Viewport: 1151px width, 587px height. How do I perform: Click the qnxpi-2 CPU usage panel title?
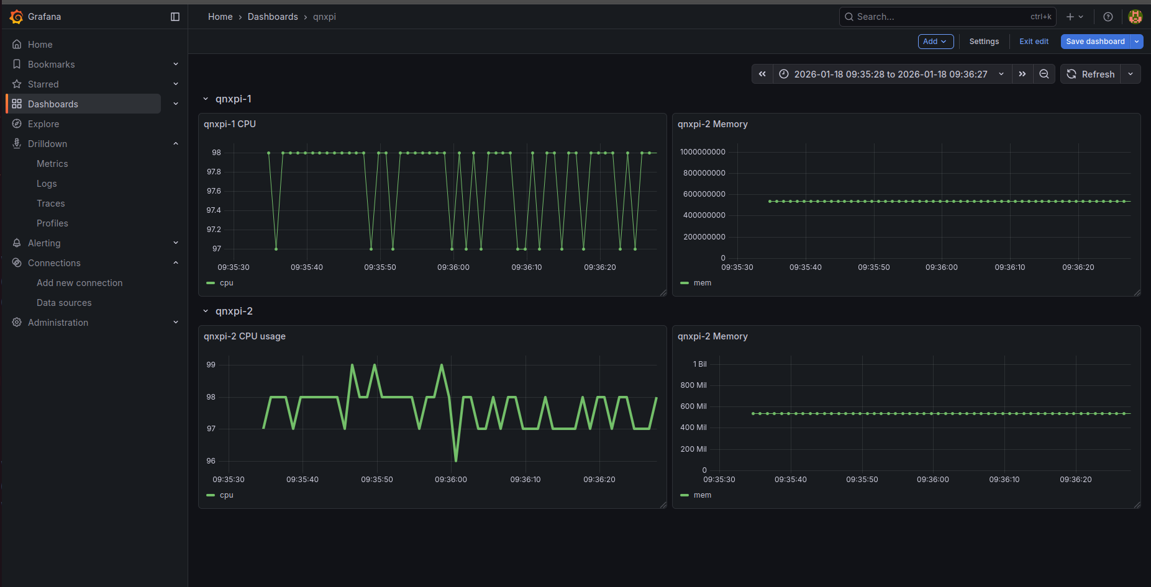click(245, 336)
